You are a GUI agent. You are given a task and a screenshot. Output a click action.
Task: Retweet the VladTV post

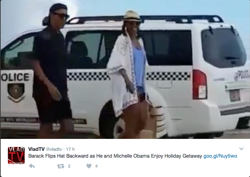61,166
